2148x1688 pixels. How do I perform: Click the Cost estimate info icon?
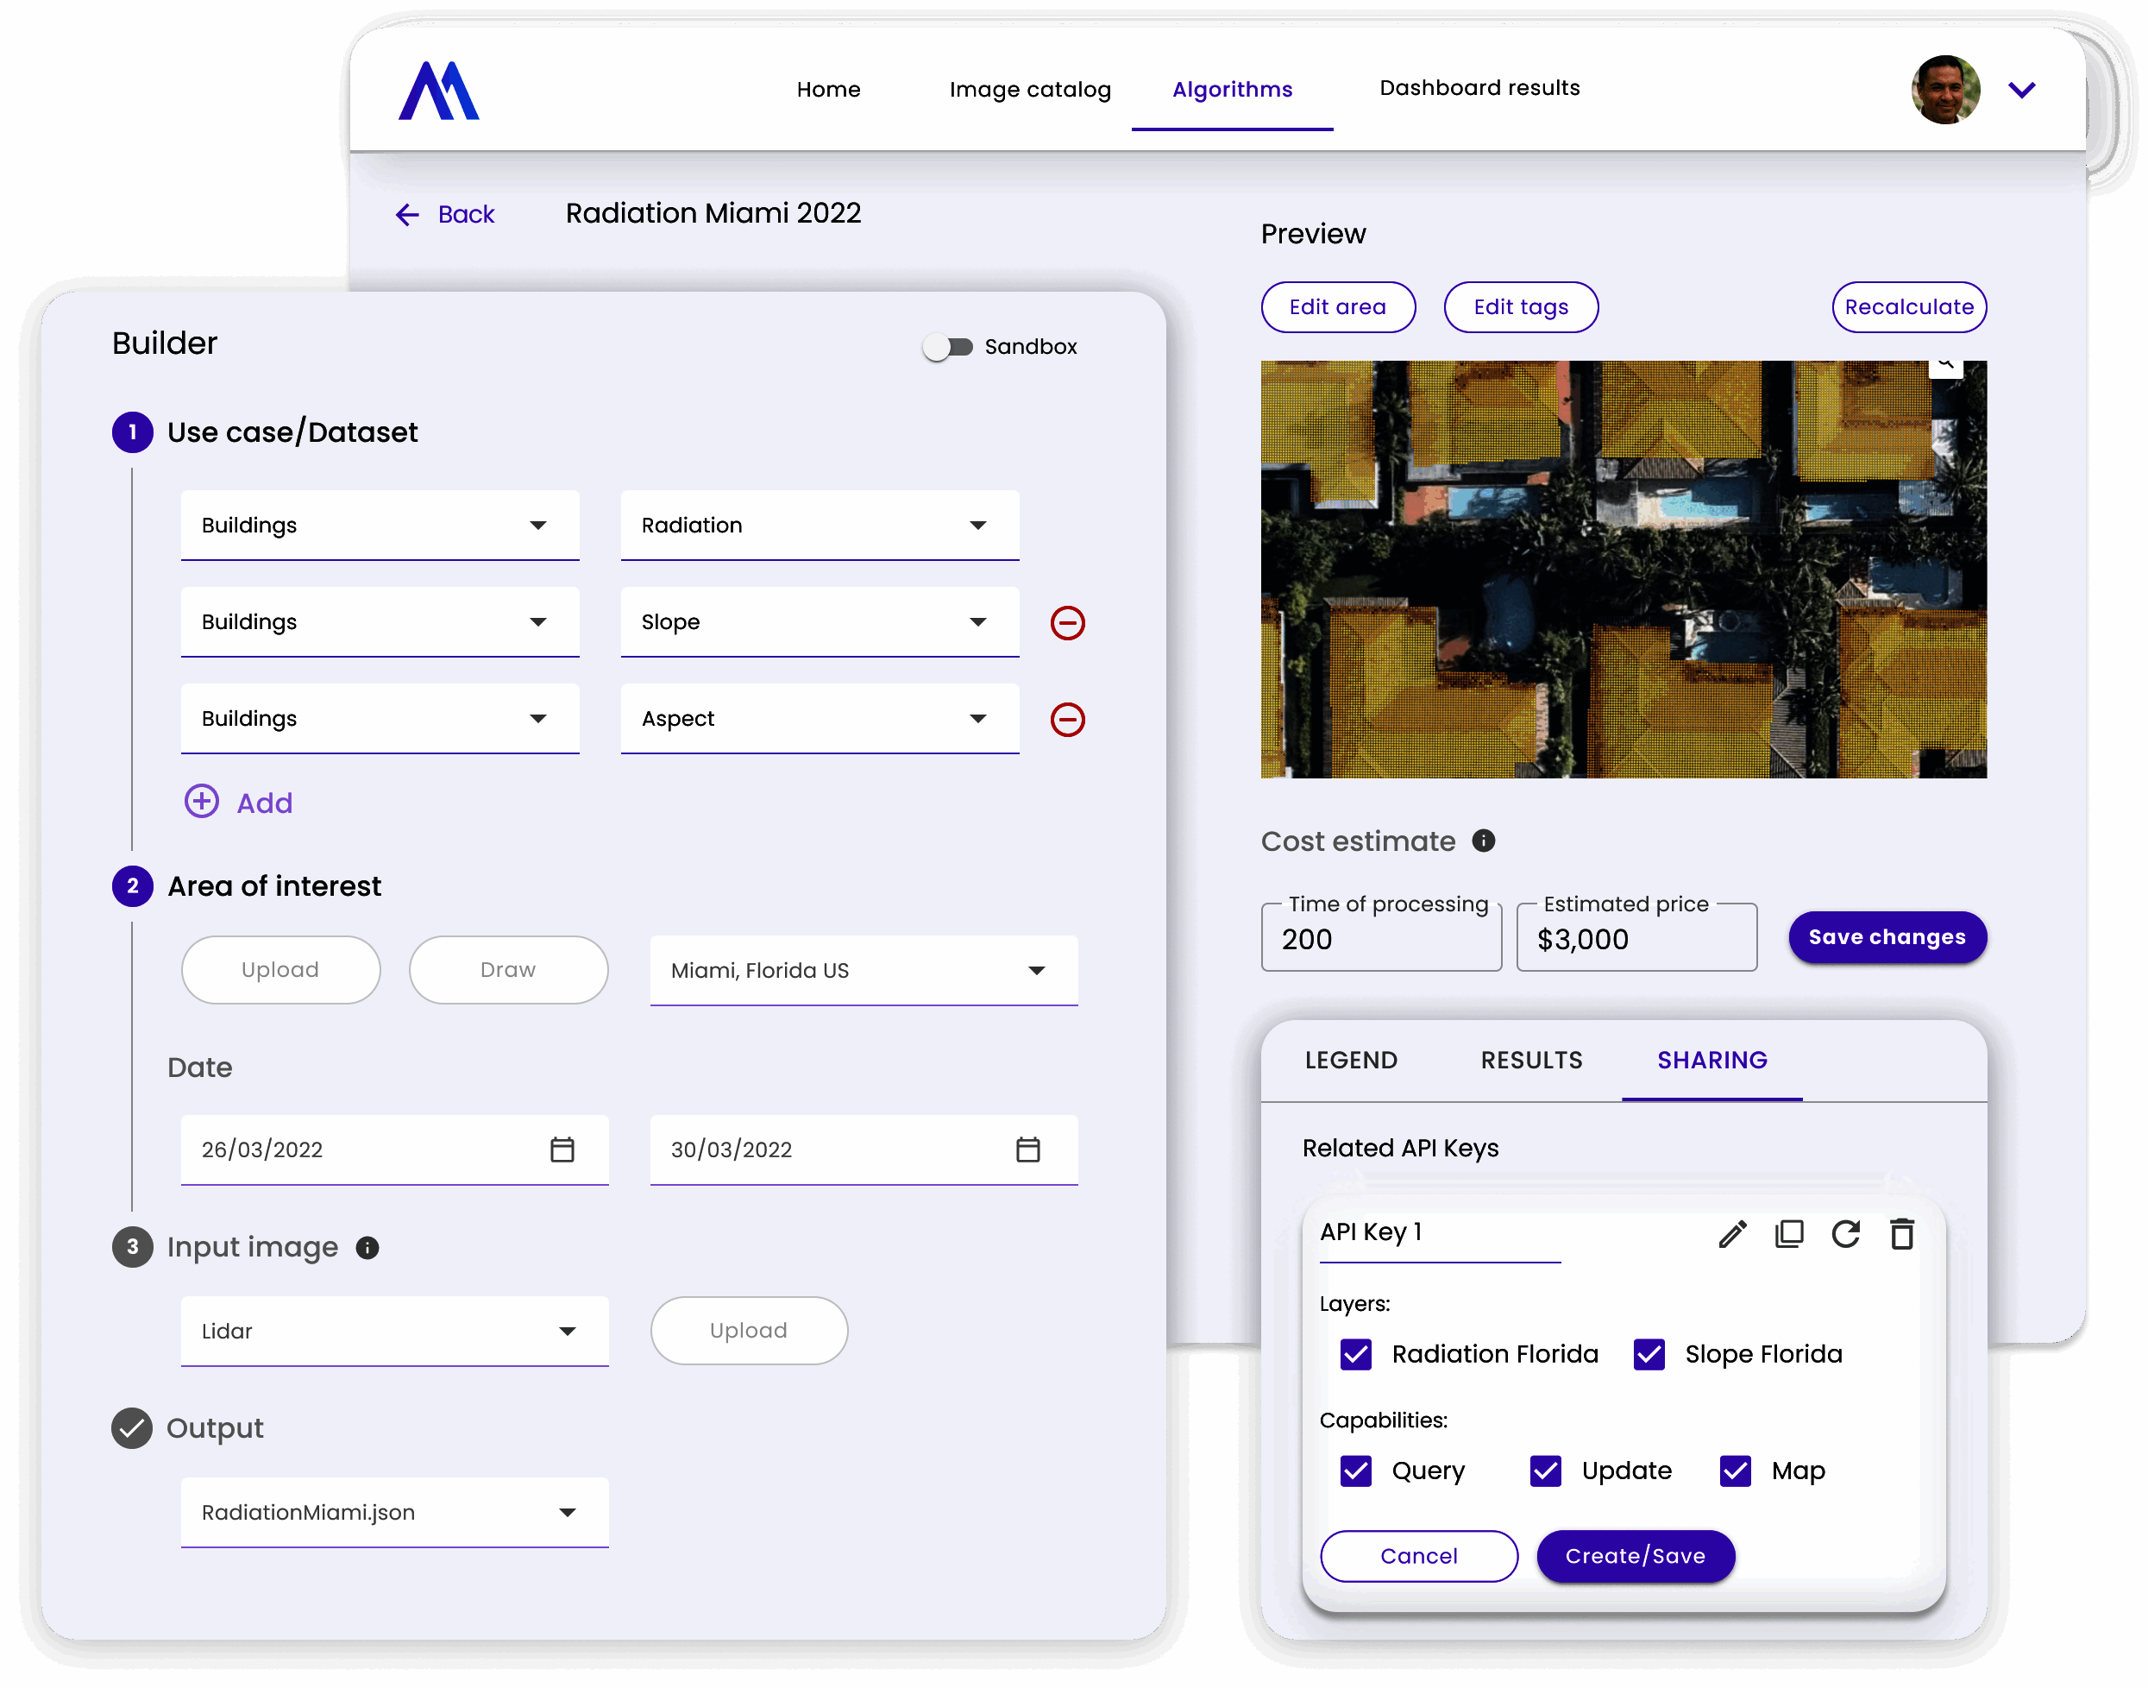[1483, 841]
